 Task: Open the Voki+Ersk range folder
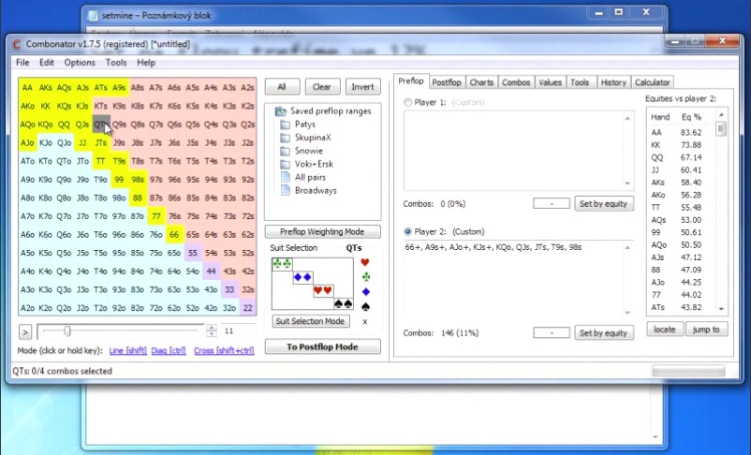pyautogui.click(x=306, y=164)
